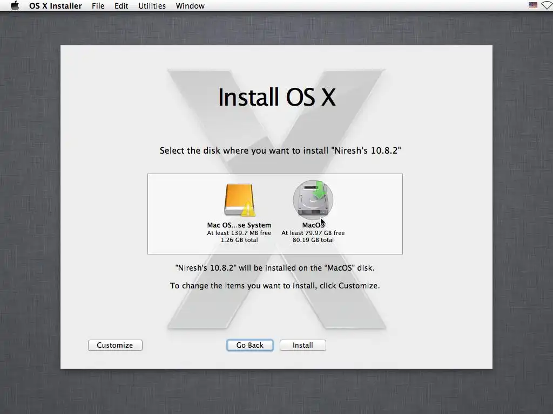Click the "At least 139.7 MB free" text
The width and height of the screenshot is (553, 414).
tap(239, 233)
